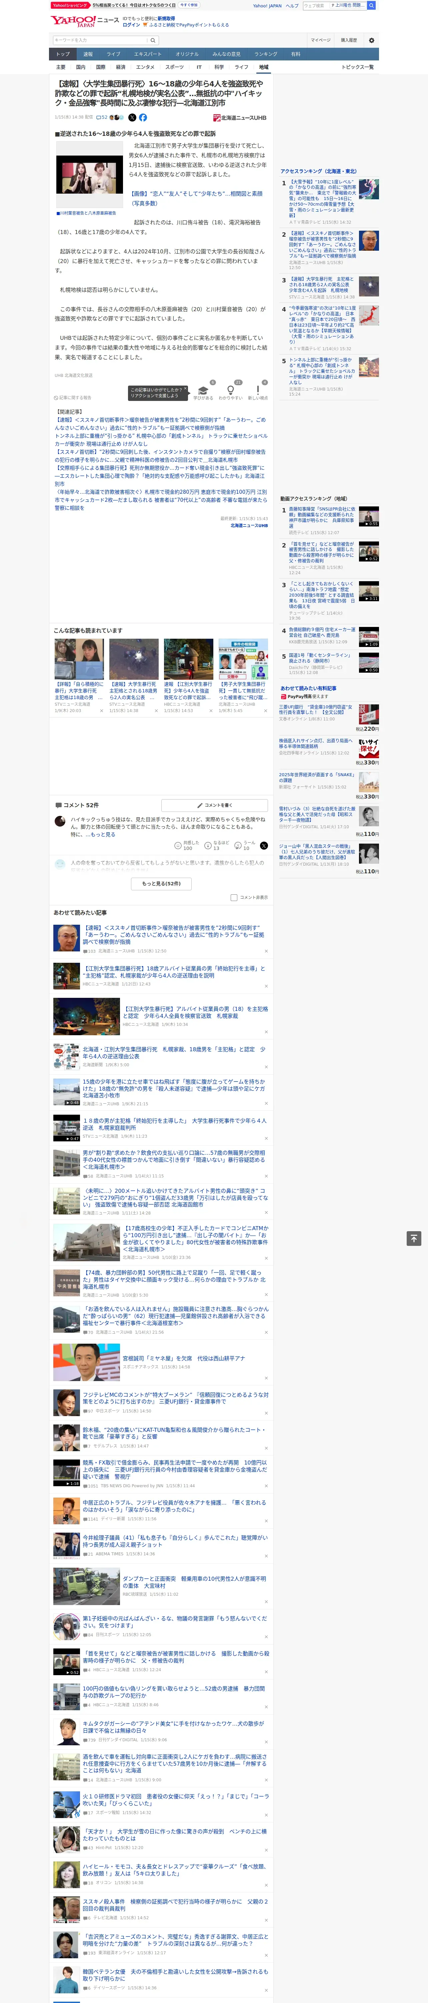Play video ranking item 1 thumbnail
The height and width of the screenshot is (2003, 428).
point(369,517)
